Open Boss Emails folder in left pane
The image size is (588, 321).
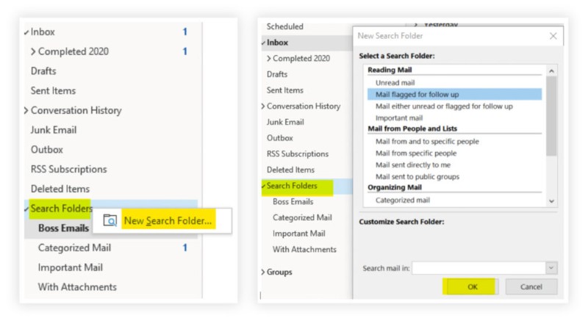(64, 228)
